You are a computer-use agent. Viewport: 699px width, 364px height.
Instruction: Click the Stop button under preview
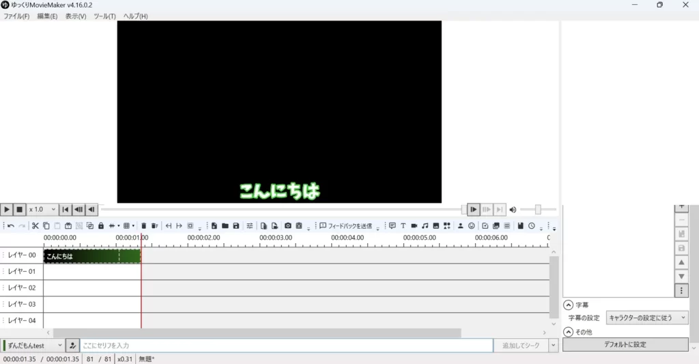point(19,209)
